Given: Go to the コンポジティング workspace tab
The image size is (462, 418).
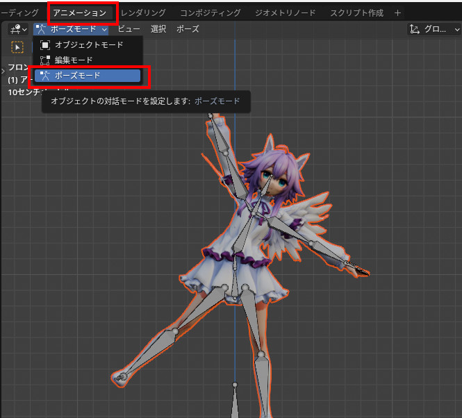Looking at the screenshot, I should [210, 12].
